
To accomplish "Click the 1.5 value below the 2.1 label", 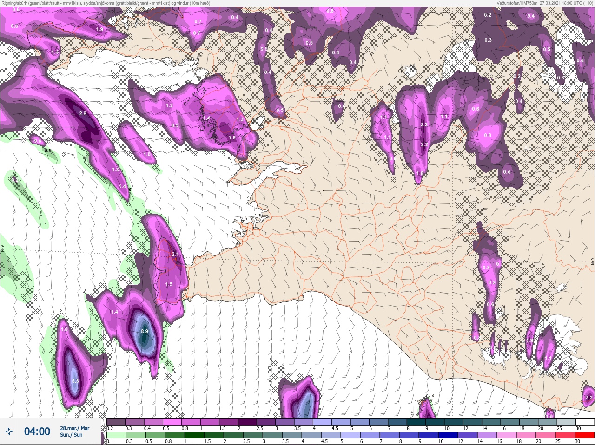I will (x=169, y=284).
